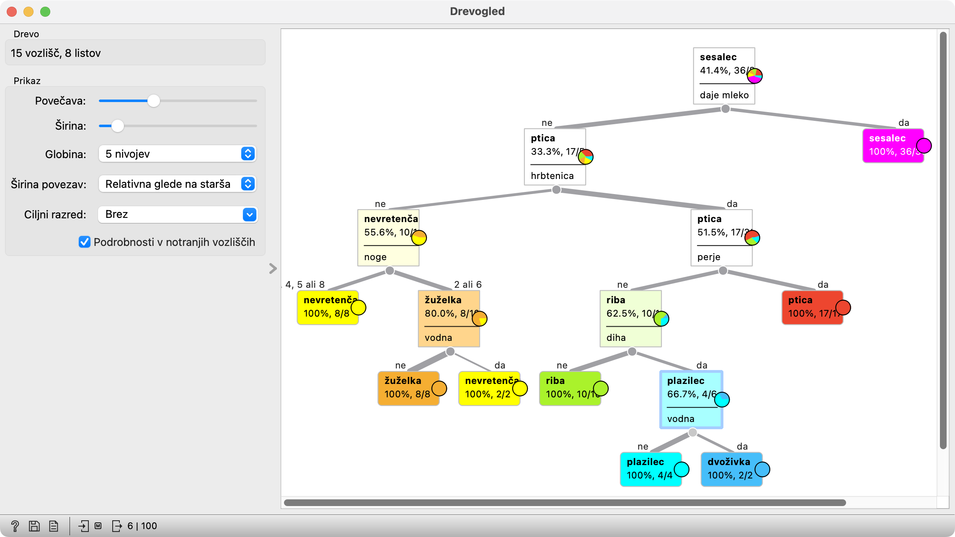
Task: Click the small M model icon
Action: (x=98, y=526)
